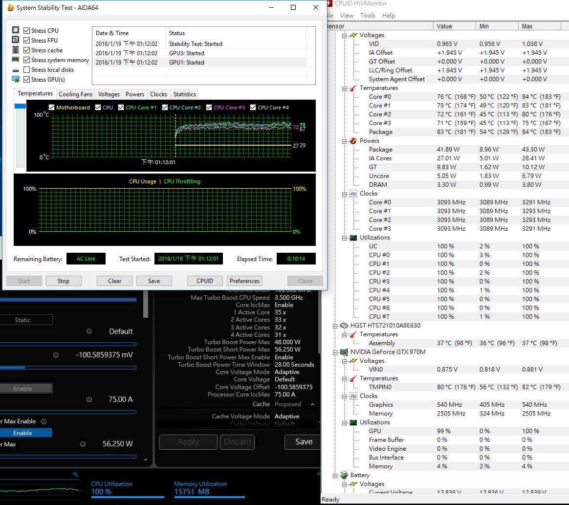
Task: Uncheck the Stress CPU checkbox
Action: click(26, 30)
